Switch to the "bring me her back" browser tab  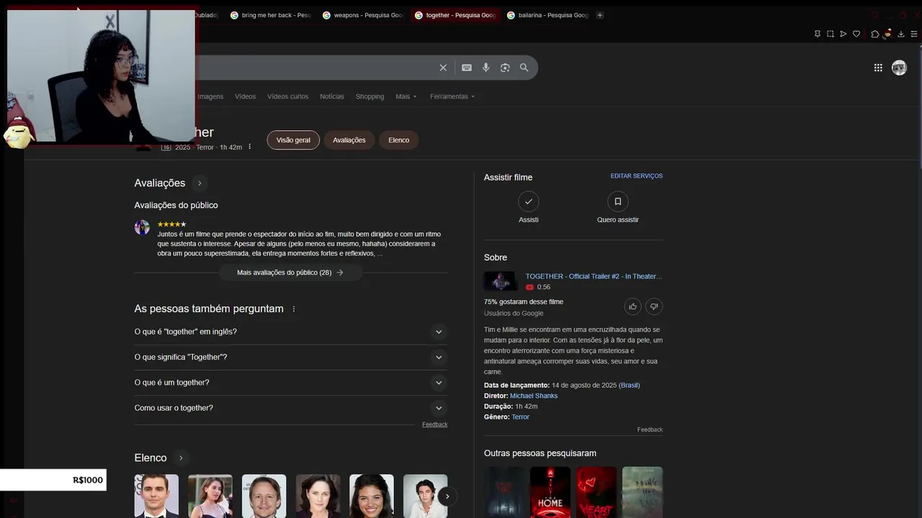tap(270, 15)
